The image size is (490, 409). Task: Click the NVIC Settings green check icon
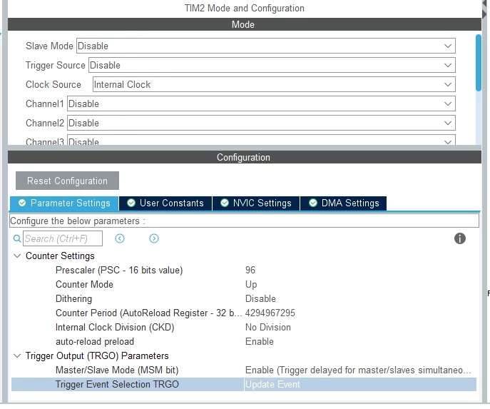225,203
